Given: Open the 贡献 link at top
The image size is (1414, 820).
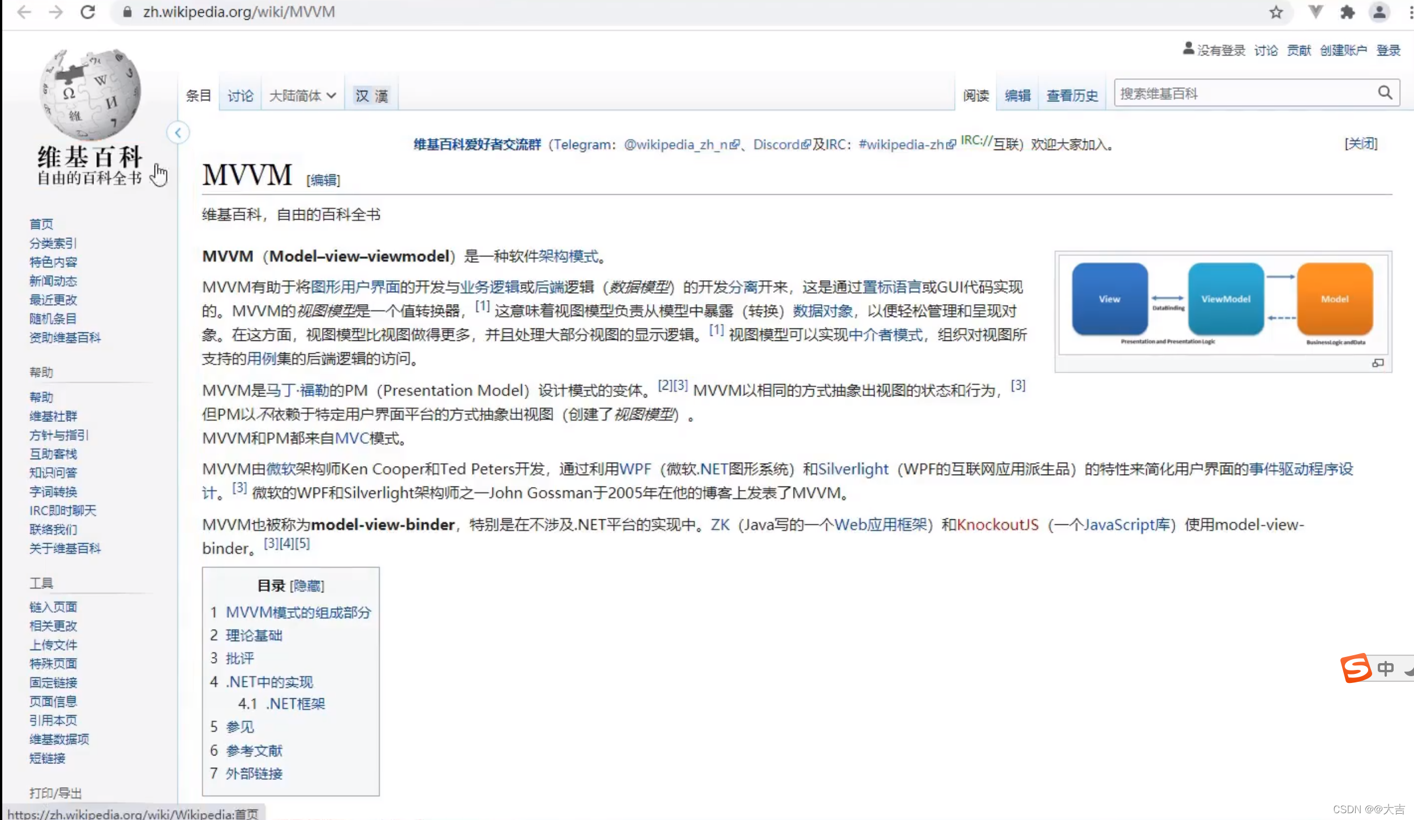Looking at the screenshot, I should (1299, 50).
